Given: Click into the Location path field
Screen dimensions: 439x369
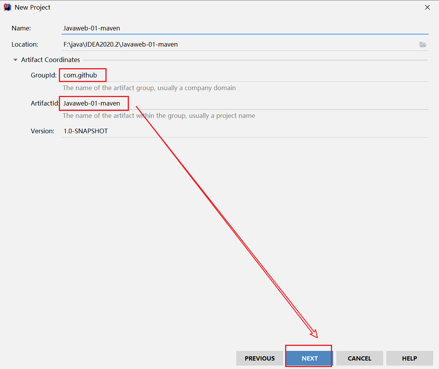Looking at the screenshot, I should pos(239,44).
